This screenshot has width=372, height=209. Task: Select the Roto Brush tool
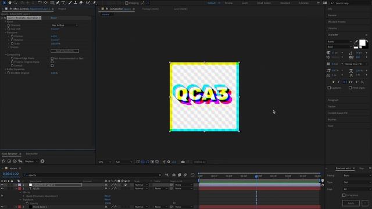coord(88,2)
